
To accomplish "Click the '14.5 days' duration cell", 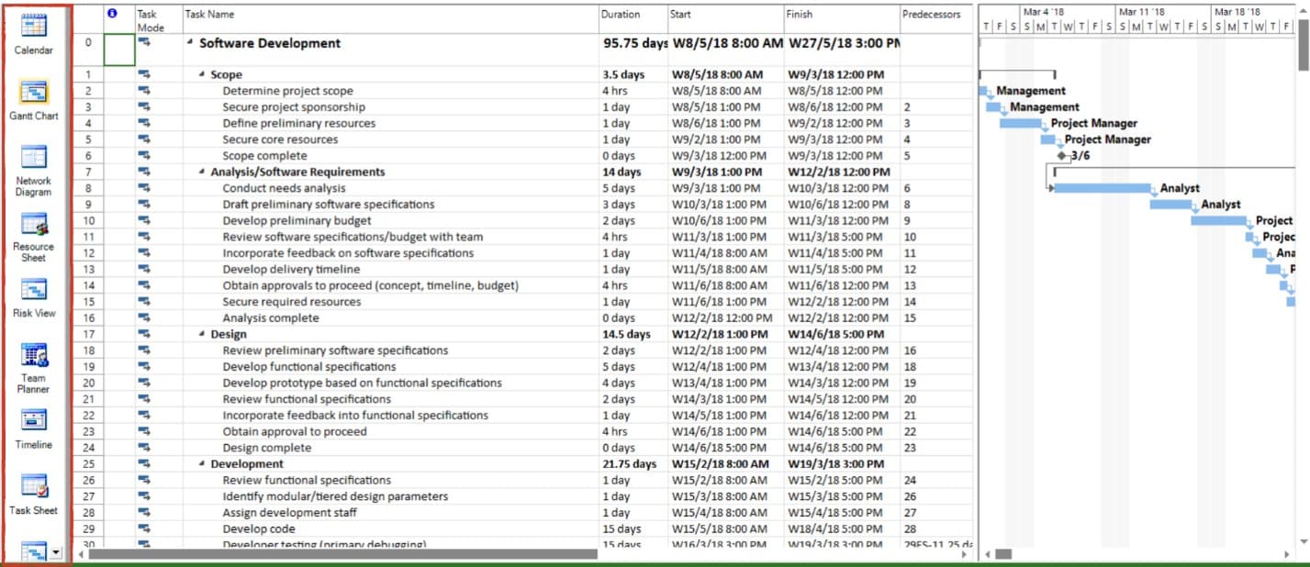I will pyautogui.click(x=633, y=335).
